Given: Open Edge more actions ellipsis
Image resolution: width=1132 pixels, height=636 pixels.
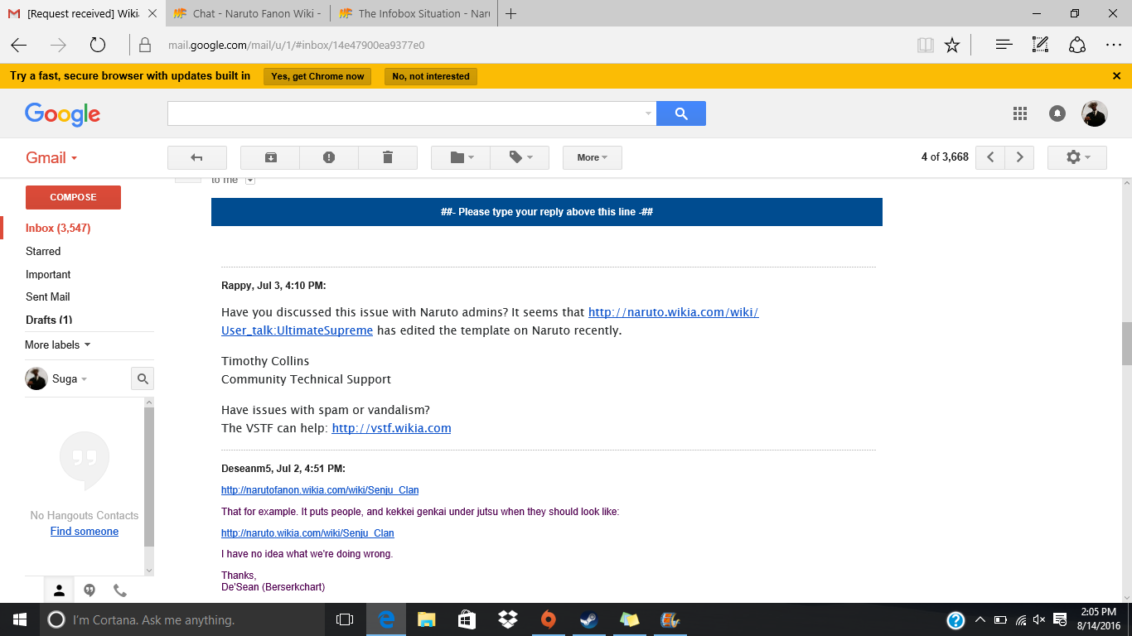Looking at the screenshot, I should coord(1113,45).
